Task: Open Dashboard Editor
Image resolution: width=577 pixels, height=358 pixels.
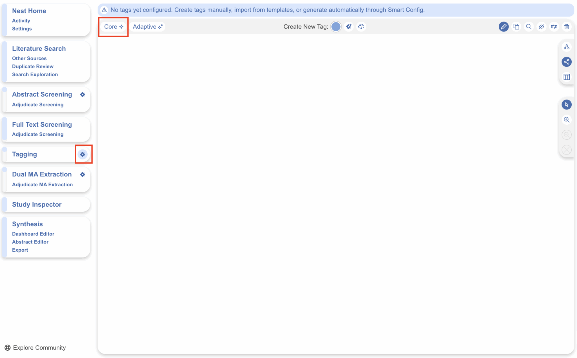Action: (x=33, y=234)
